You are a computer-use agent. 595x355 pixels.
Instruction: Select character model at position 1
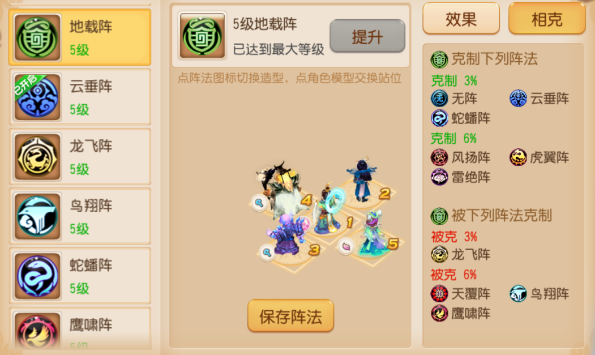point(328,208)
